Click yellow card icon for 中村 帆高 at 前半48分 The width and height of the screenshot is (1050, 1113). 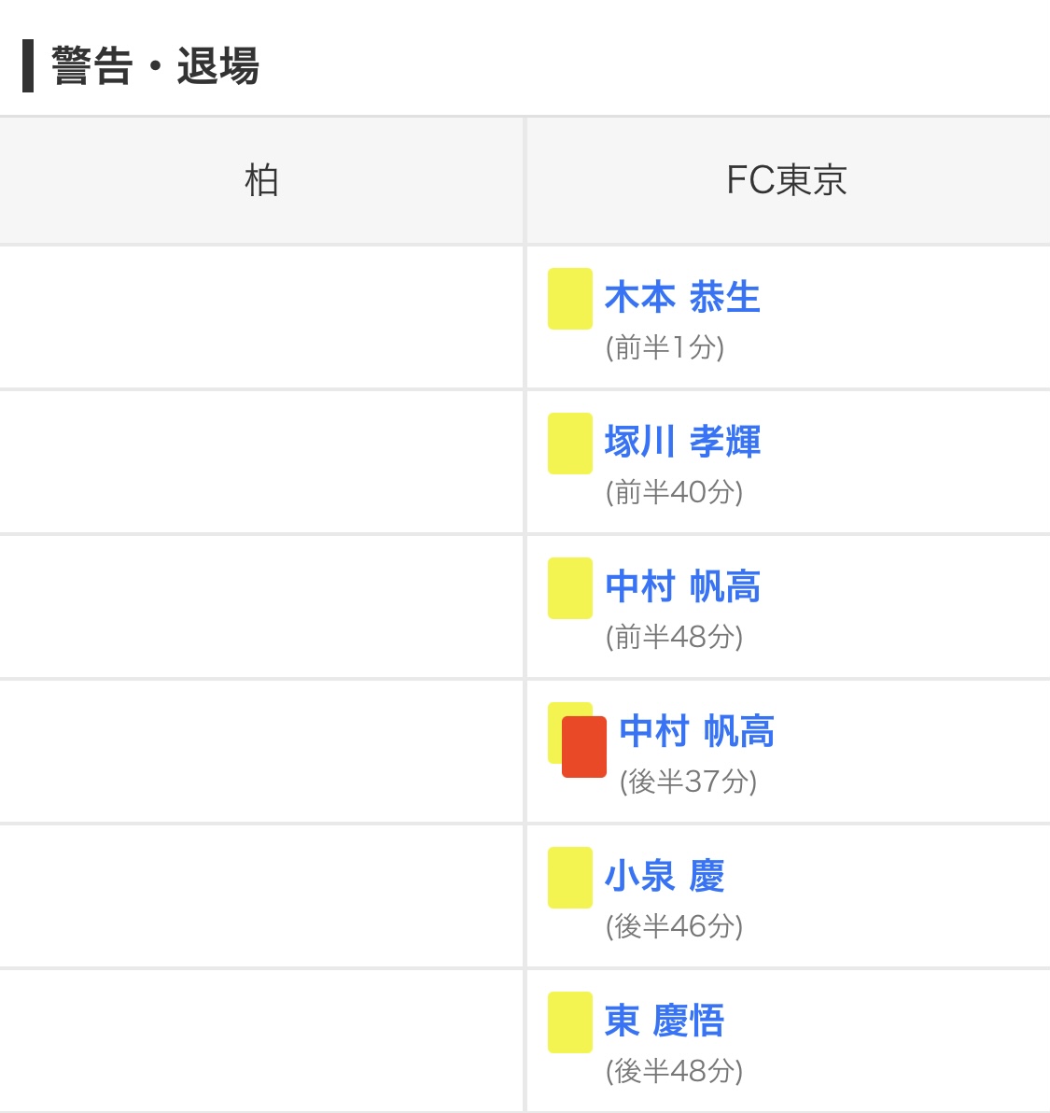click(x=569, y=588)
